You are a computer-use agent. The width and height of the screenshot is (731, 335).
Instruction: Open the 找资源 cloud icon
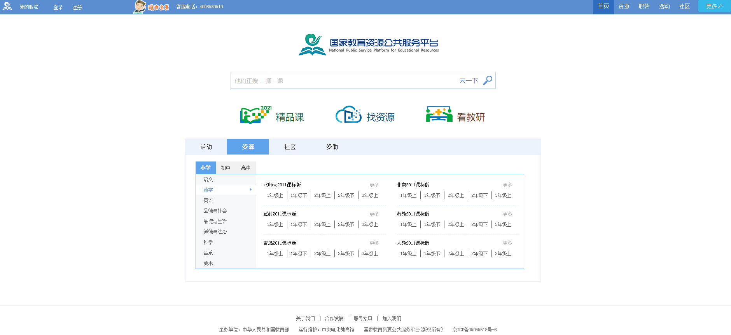(x=349, y=115)
